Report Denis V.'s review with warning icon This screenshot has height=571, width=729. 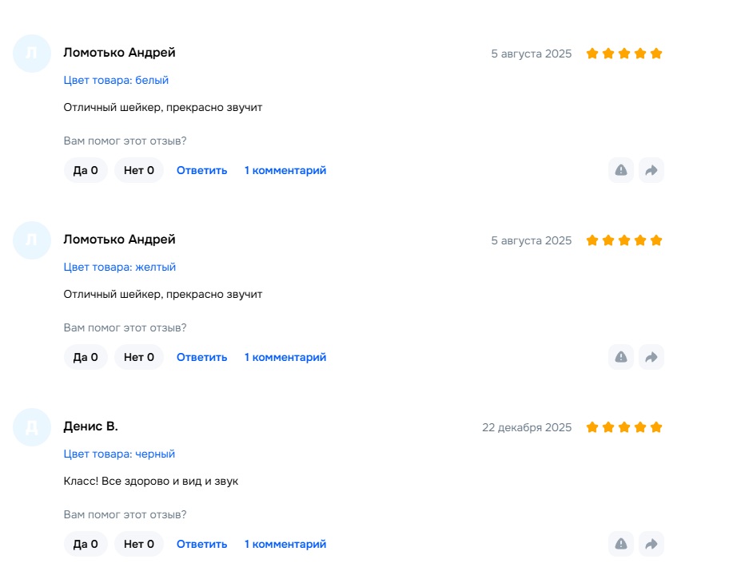click(x=621, y=544)
